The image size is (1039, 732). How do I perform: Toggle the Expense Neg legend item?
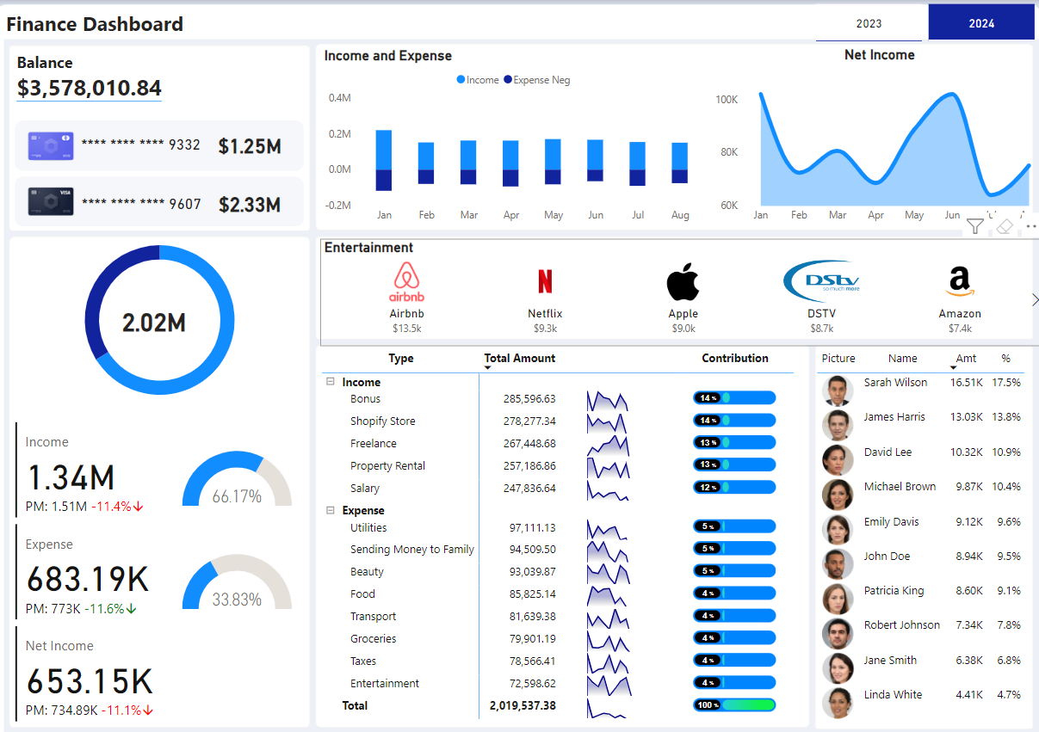pyautogui.click(x=536, y=80)
